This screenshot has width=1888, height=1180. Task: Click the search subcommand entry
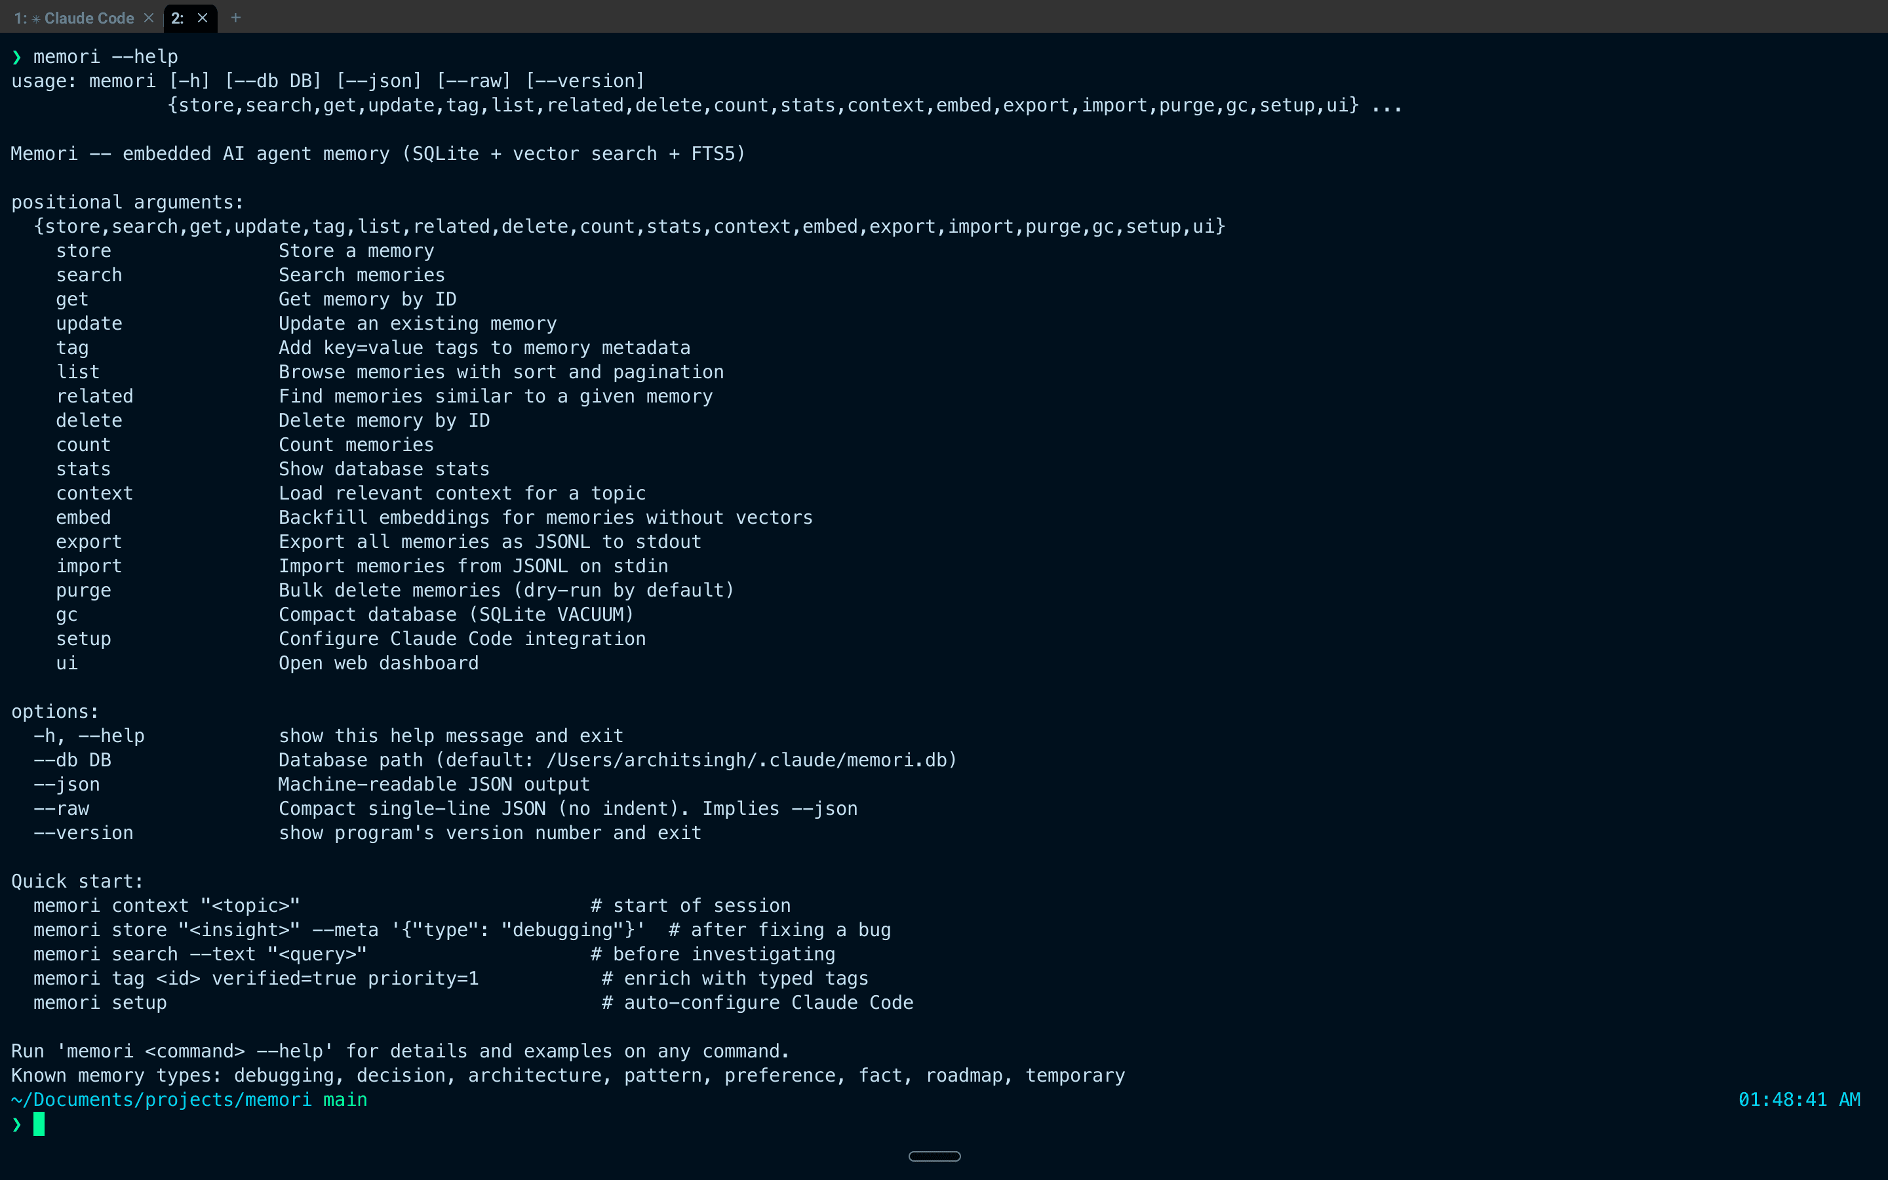89,274
